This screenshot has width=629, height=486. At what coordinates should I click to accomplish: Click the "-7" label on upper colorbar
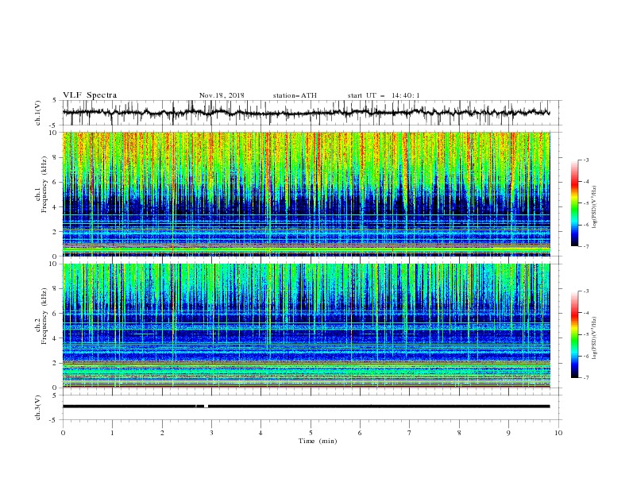pos(585,246)
